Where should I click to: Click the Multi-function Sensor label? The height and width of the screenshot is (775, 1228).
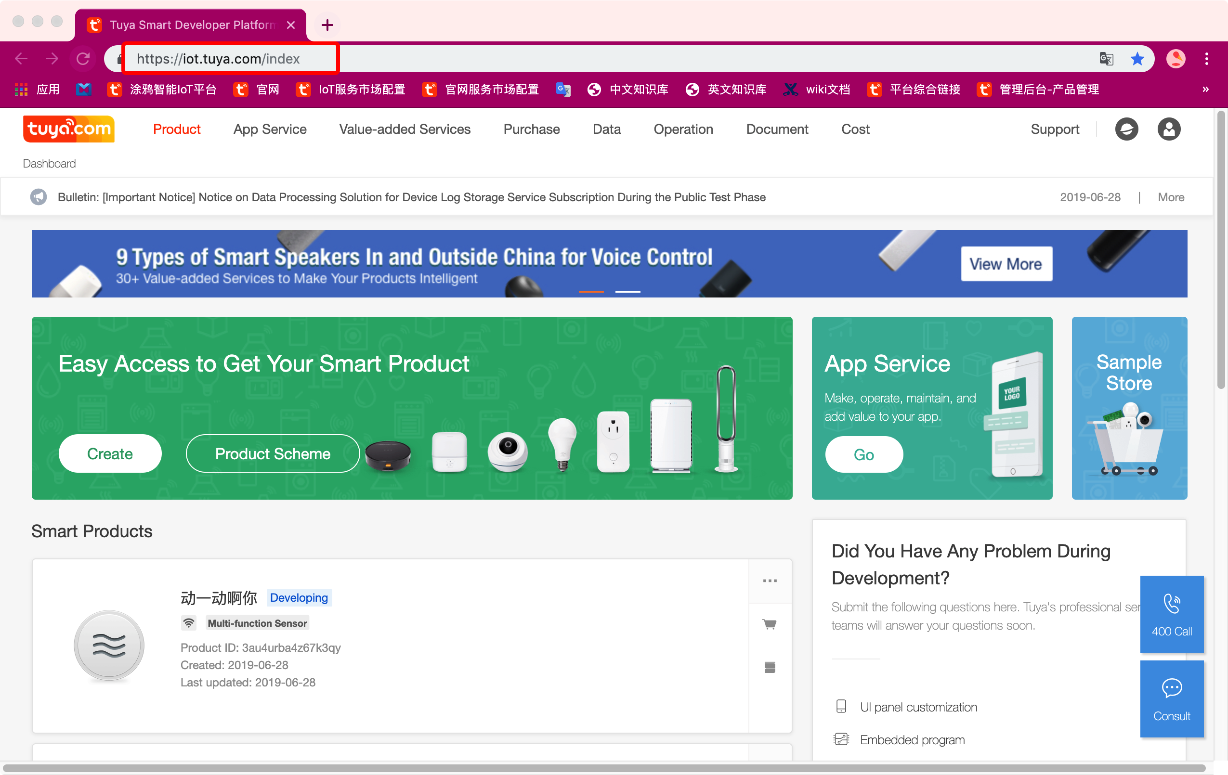[x=258, y=623]
